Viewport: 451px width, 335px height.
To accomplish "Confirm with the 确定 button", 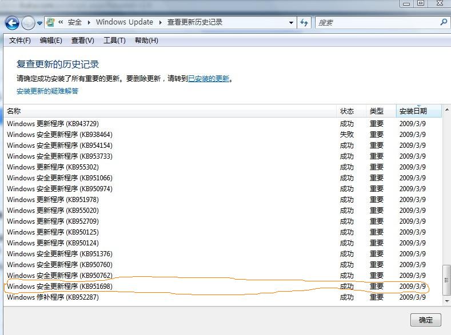I will coord(426,320).
